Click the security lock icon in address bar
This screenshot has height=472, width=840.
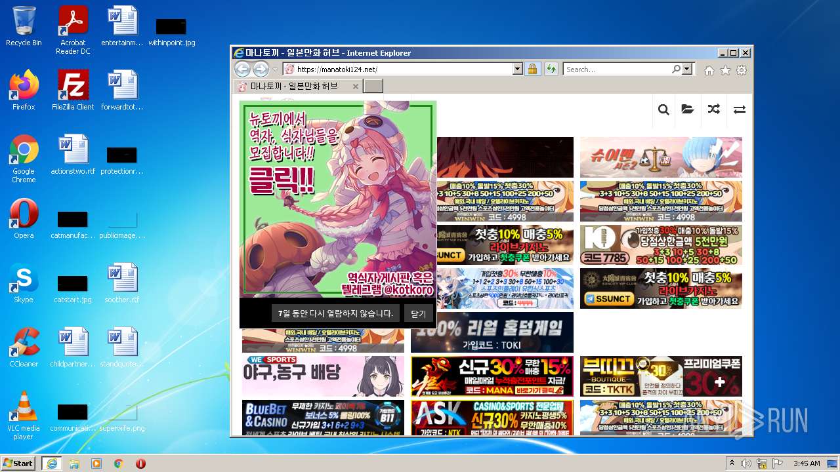tap(532, 69)
